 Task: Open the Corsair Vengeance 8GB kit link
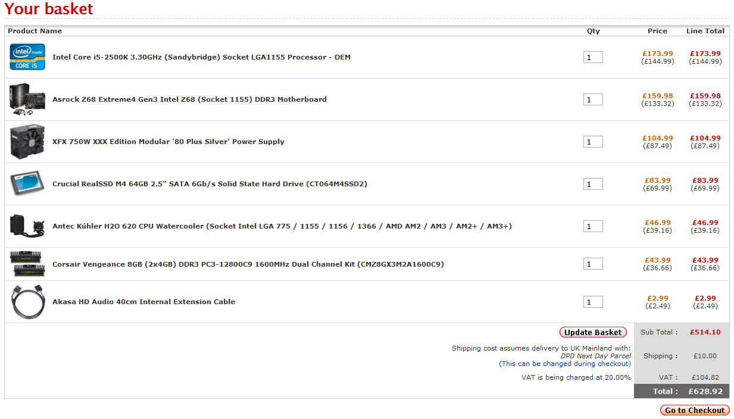[248, 264]
